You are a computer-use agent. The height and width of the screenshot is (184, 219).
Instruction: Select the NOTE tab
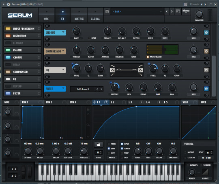207,102
